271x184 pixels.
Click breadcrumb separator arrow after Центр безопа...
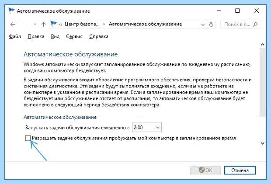pyautogui.click(x=104, y=24)
